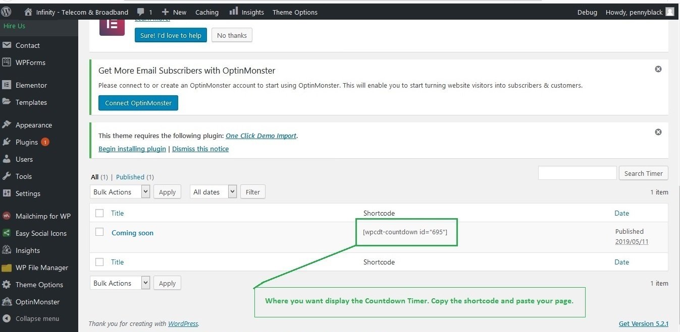Click Dismiss this notice link

[200, 149]
